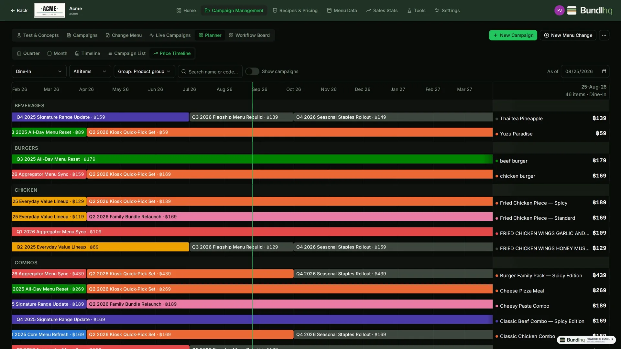Toggle the Show campaigns switch

(x=252, y=71)
